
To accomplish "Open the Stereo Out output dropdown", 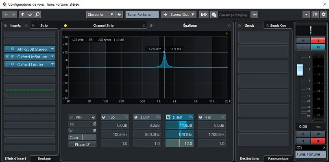I will click(183, 15).
